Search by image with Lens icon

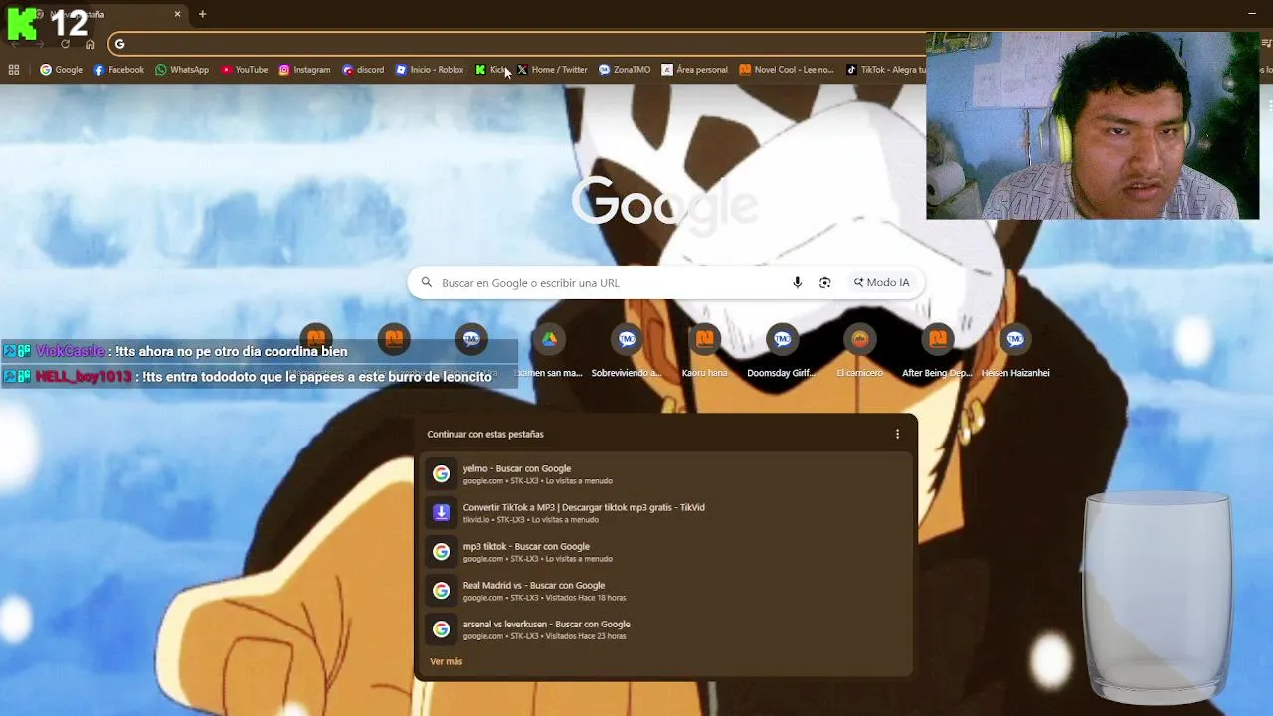(x=824, y=283)
